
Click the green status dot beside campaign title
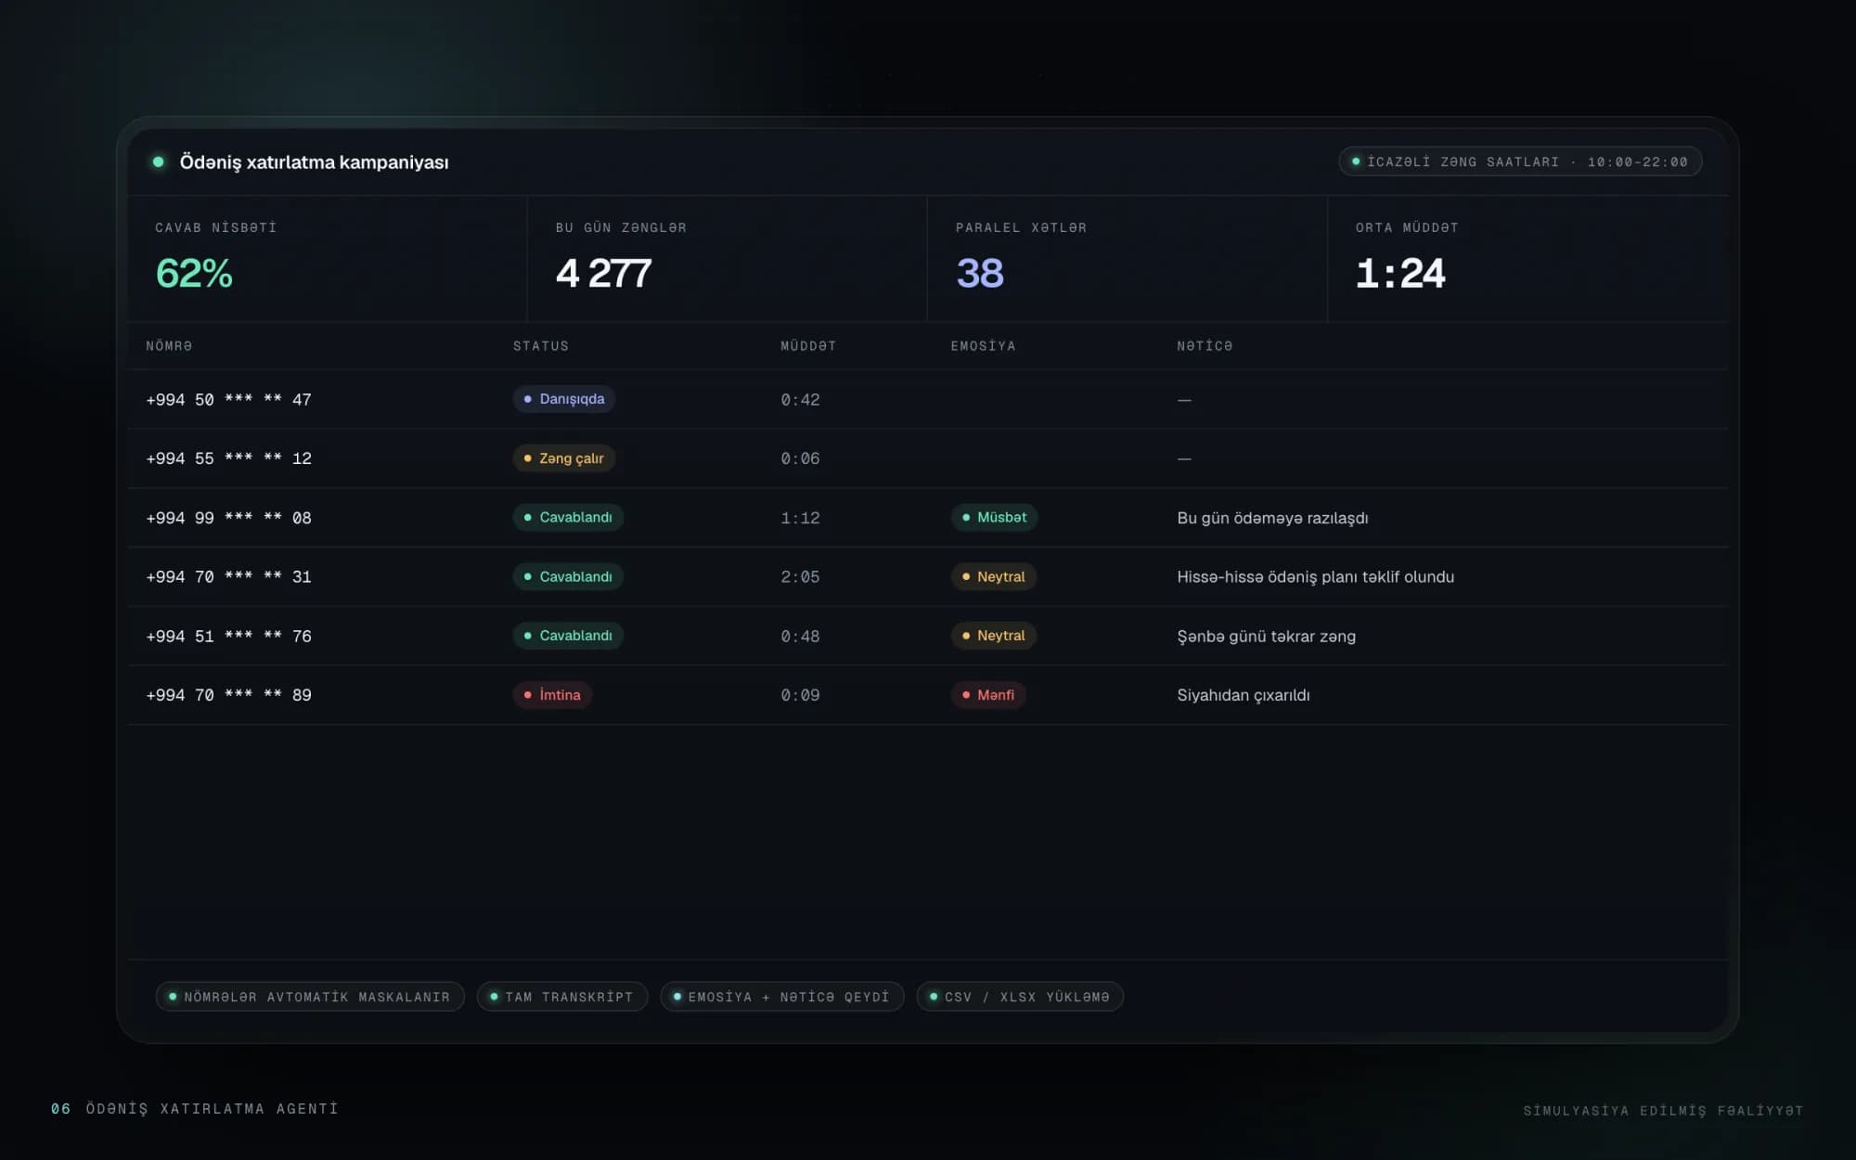[x=159, y=161]
